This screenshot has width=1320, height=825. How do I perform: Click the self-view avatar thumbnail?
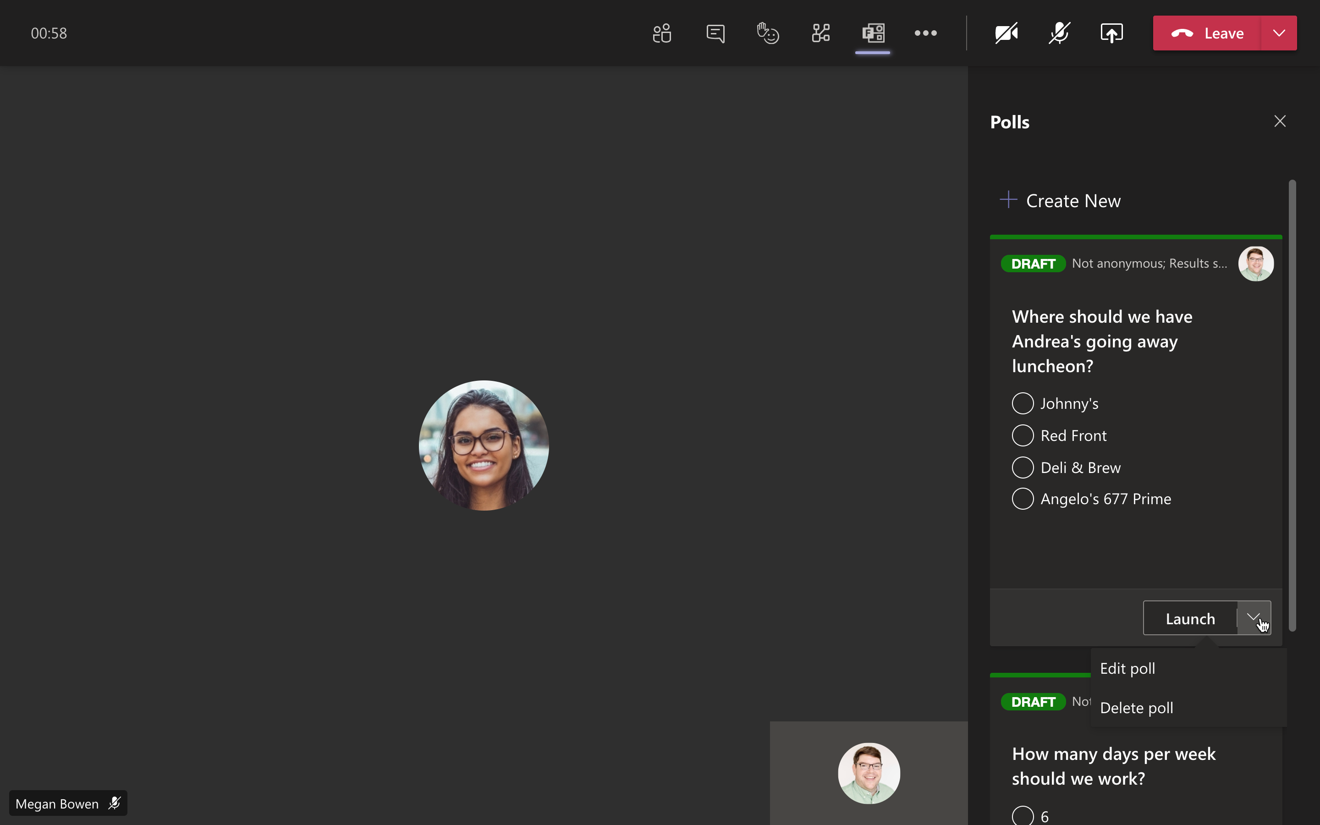pyautogui.click(x=869, y=773)
